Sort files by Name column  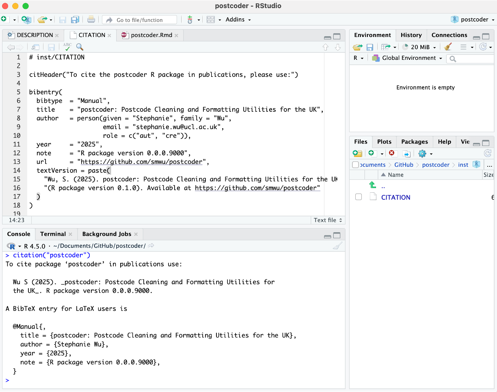(395, 175)
